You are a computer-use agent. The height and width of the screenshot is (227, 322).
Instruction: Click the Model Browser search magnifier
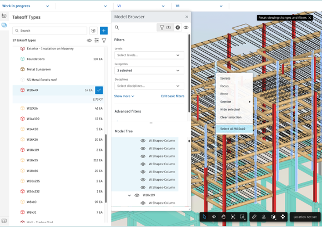(117, 27)
